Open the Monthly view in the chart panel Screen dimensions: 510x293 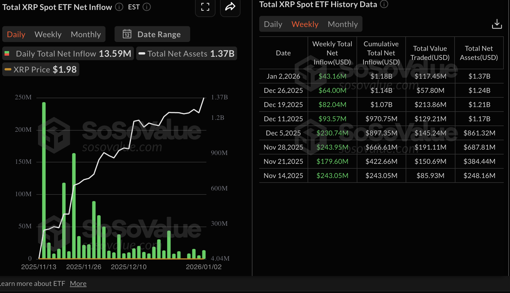point(86,34)
